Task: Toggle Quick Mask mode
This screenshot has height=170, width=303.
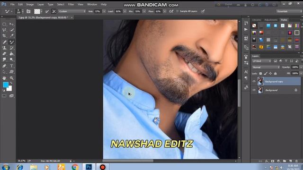Action: point(4,96)
